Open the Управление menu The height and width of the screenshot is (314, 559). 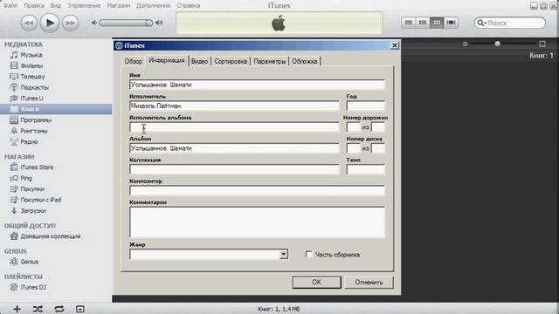pyautogui.click(x=84, y=5)
